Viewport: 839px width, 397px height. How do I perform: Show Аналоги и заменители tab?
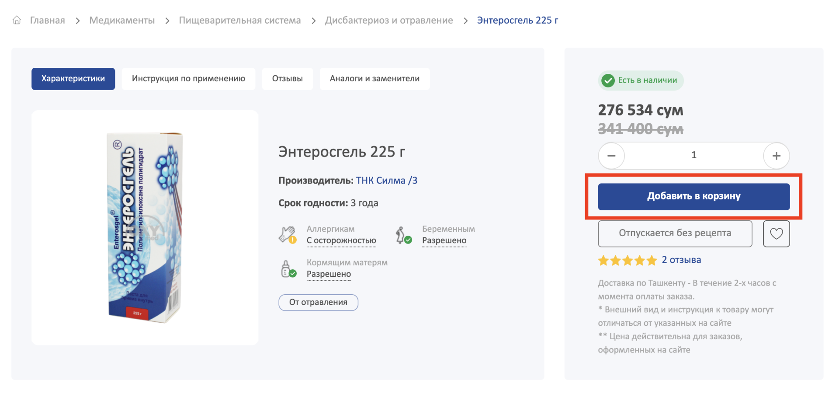374,79
